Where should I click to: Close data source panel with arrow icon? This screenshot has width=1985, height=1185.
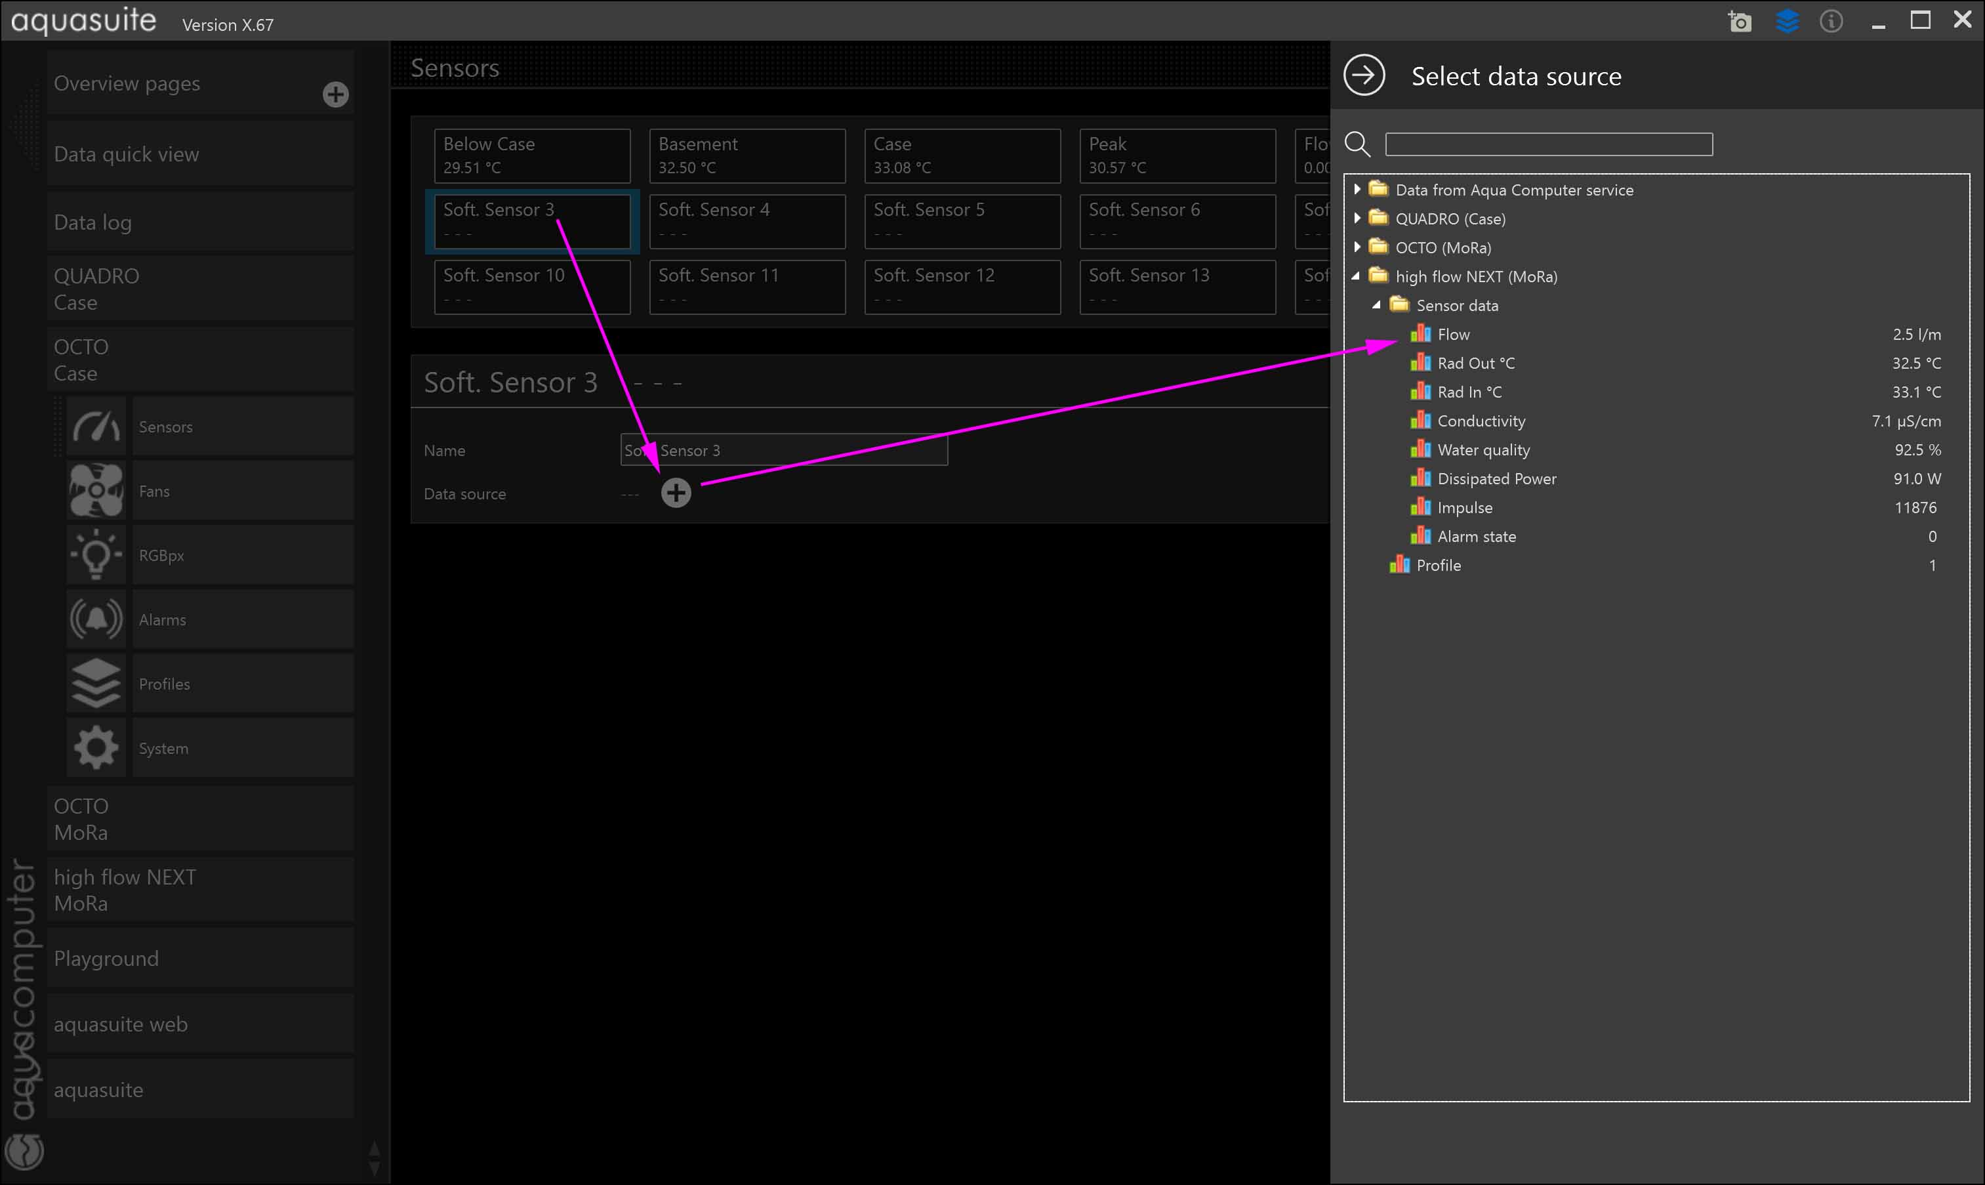[1364, 76]
